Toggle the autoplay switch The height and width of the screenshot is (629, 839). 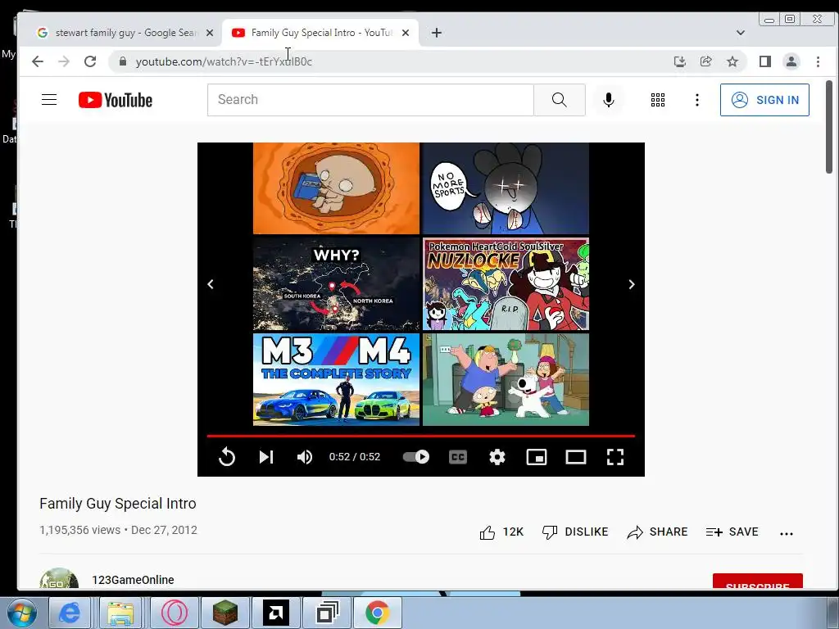point(416,457)
